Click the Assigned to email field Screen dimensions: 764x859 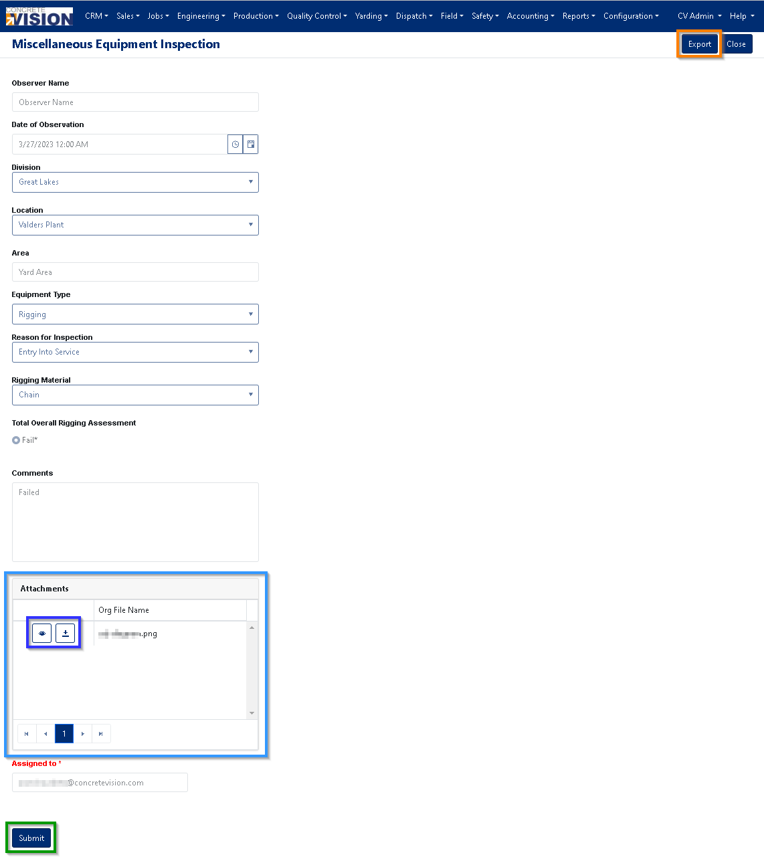[x=100, y=783]
